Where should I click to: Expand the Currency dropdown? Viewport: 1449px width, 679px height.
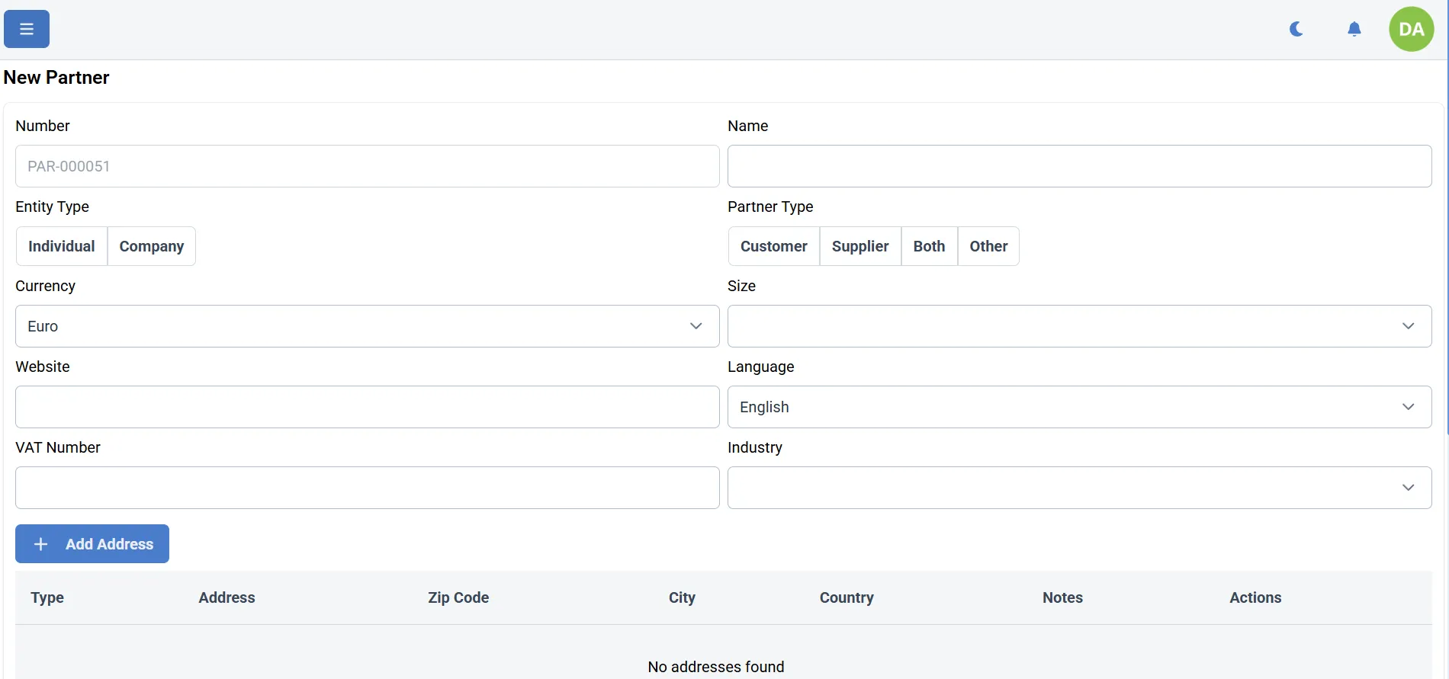pos(367,326)
